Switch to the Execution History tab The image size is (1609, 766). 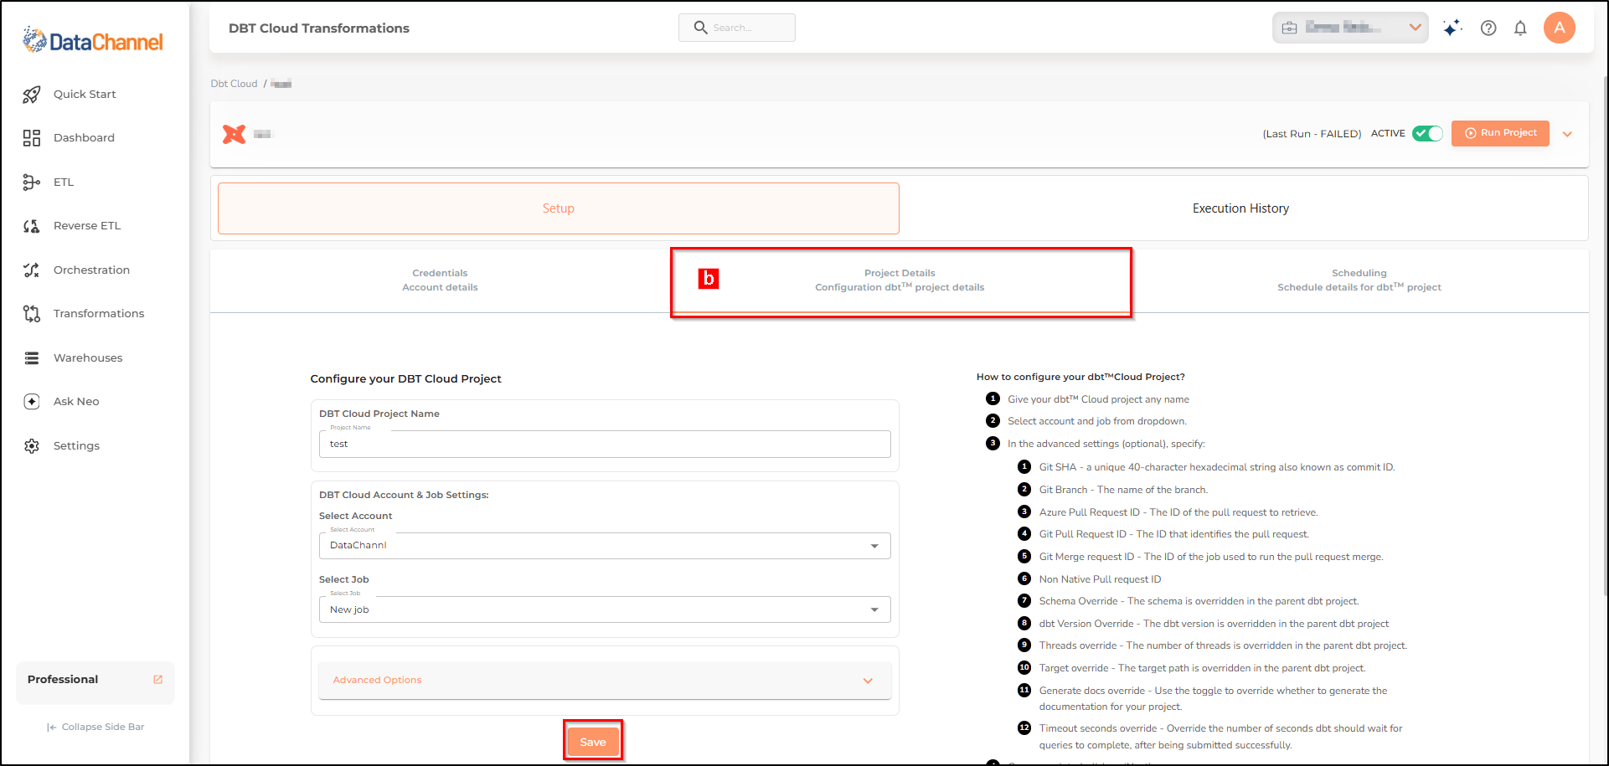click(1240, 208)
